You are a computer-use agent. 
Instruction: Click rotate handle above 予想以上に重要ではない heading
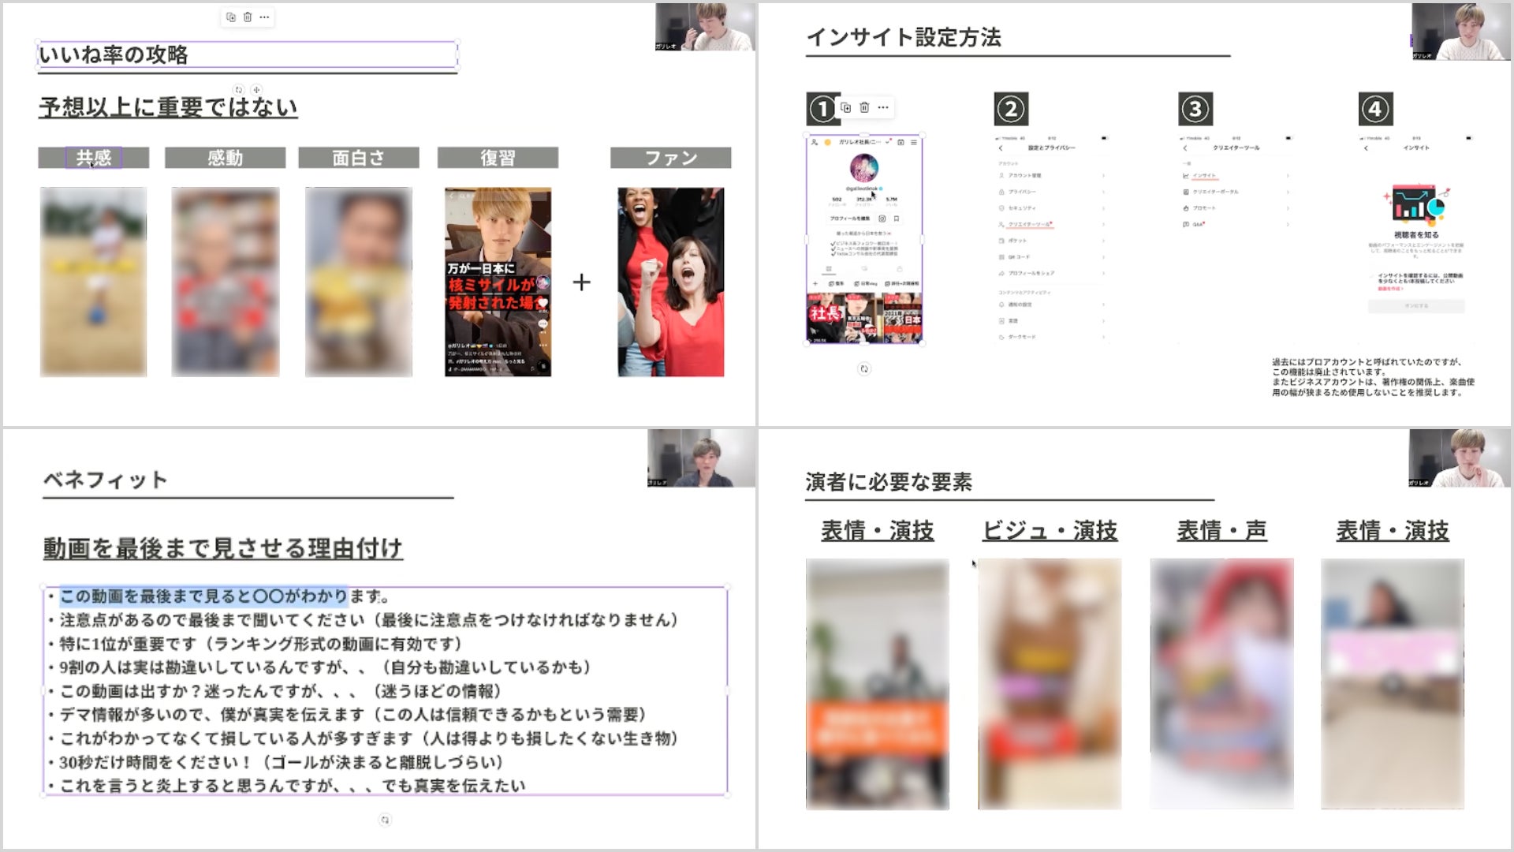tap(239, 90)
